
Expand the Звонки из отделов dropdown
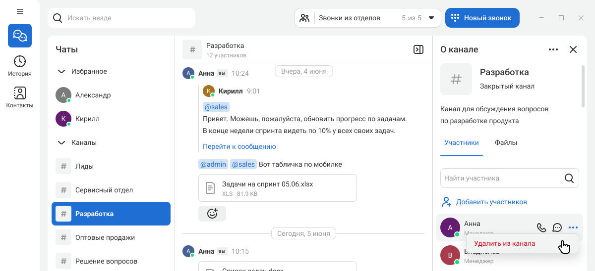tap(431, 18)
